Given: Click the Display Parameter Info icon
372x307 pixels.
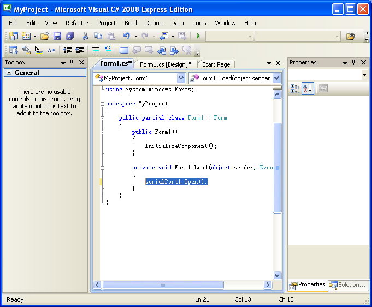Looking at the screenshot, I should click(26, 50).
